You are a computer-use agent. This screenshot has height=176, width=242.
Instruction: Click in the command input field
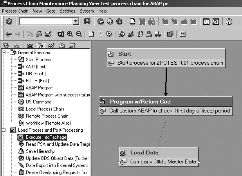click(46, 21)
